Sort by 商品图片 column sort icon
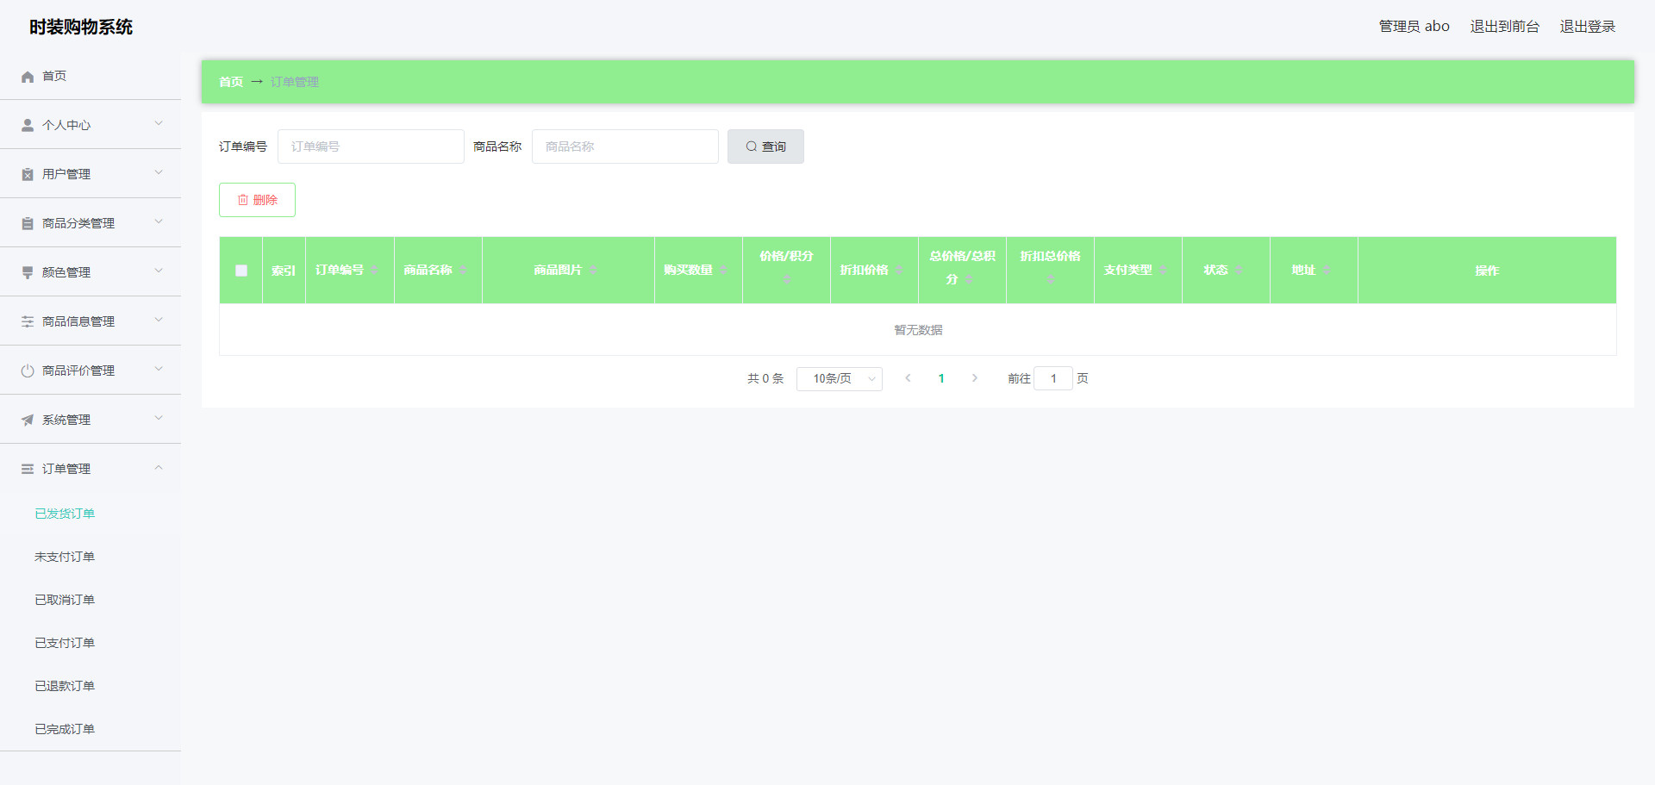 (x=593, y=271)
